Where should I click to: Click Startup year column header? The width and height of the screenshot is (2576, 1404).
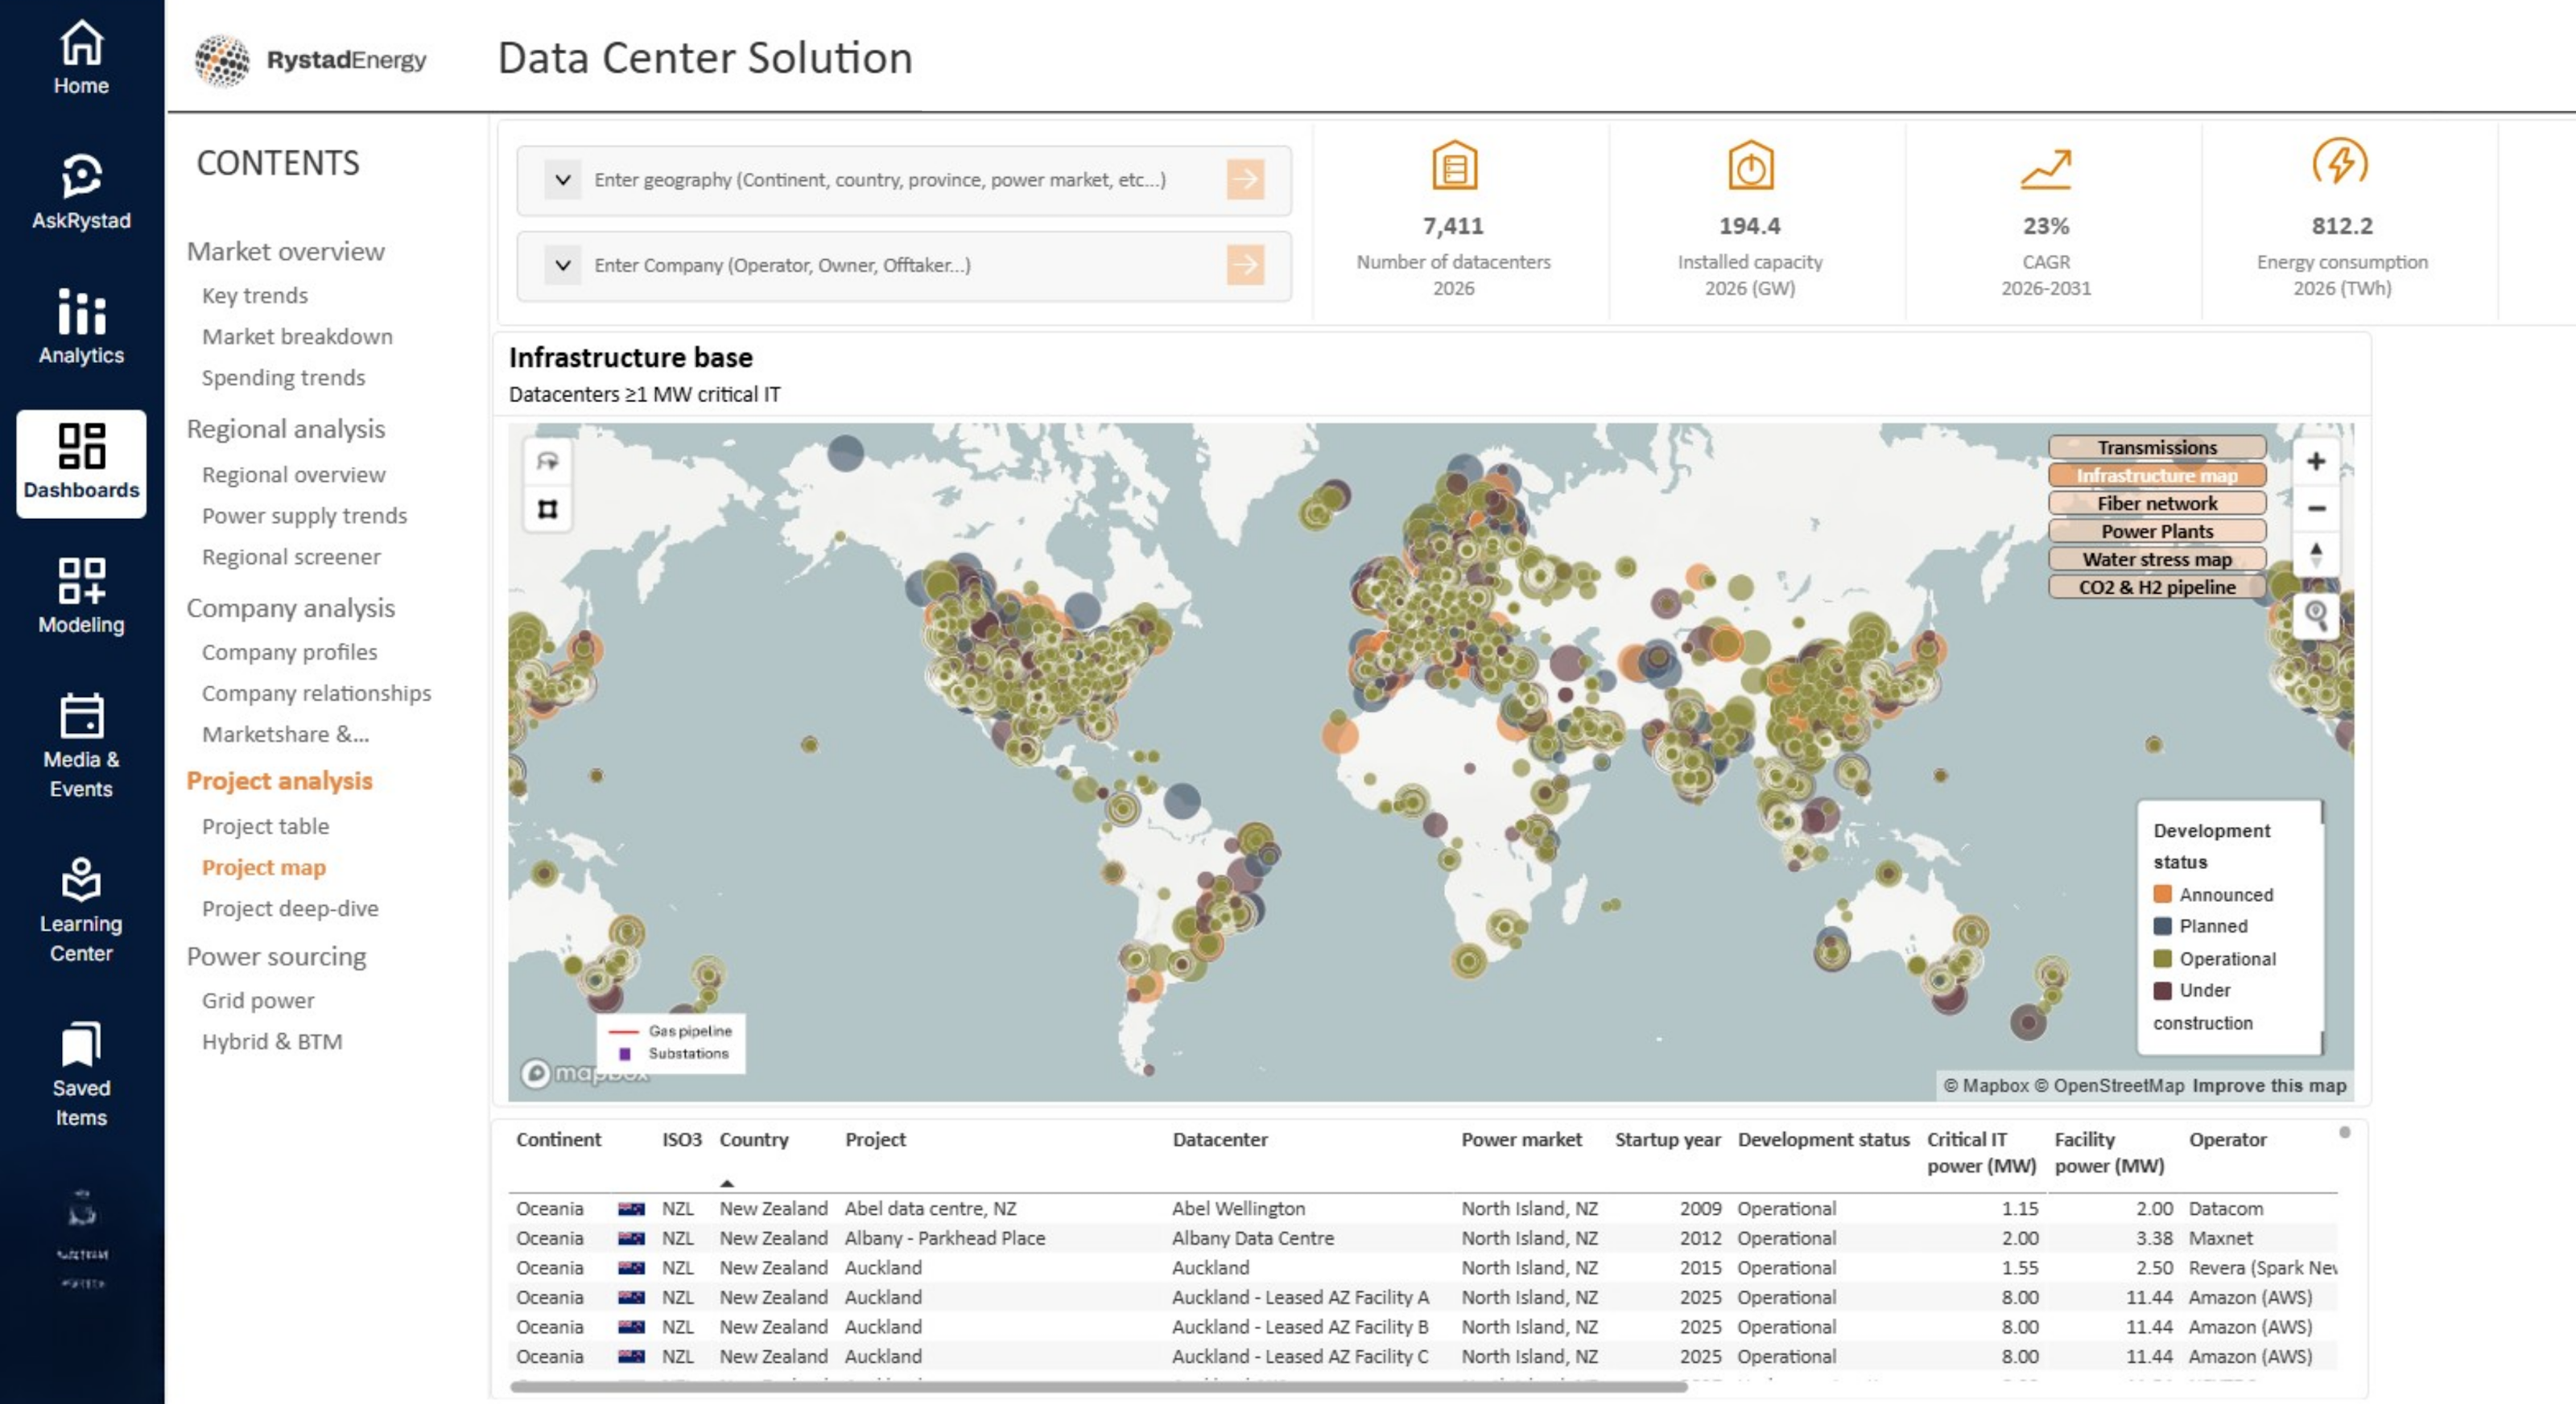click(1667, 1139)
